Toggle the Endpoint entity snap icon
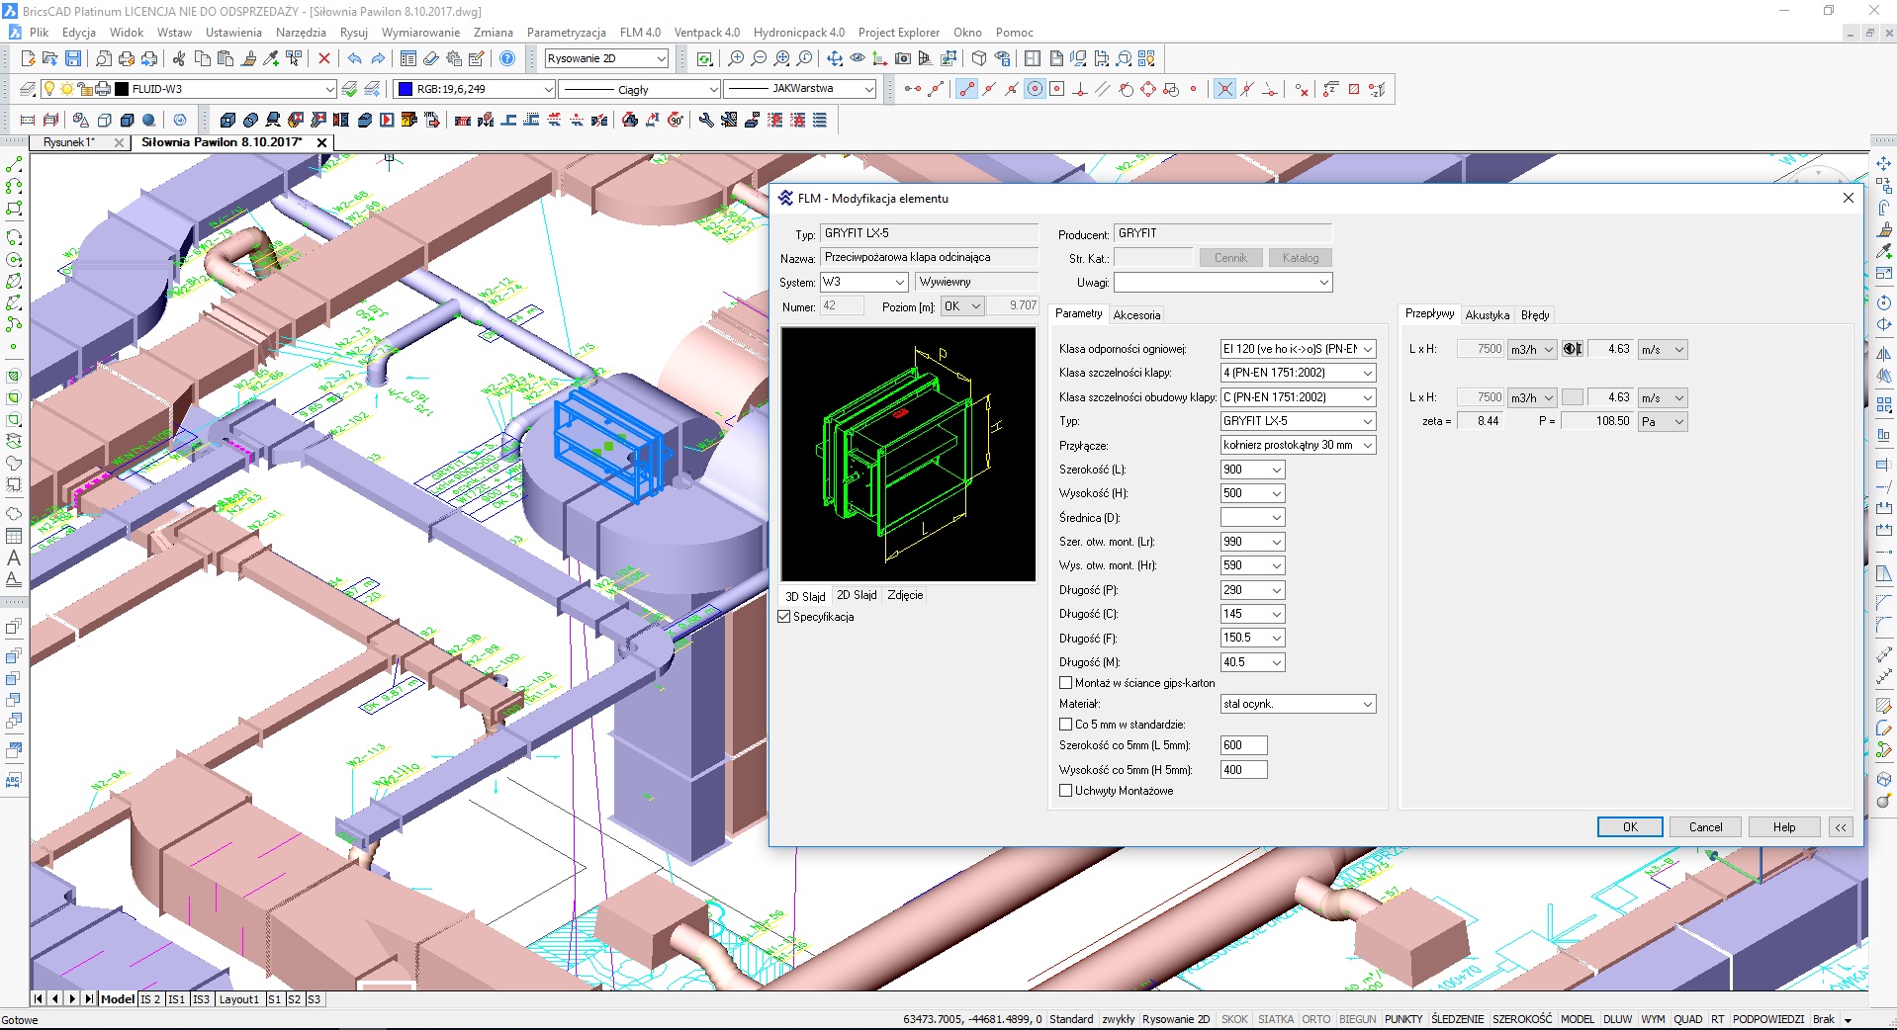The height and width of the screenshot is (1030, 1897). 966,90
